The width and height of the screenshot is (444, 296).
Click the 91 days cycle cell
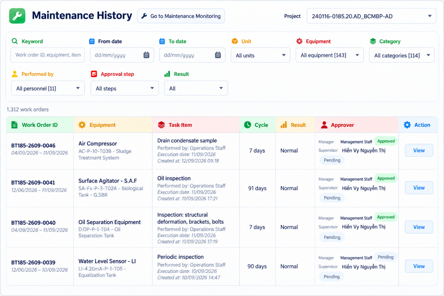258,188
